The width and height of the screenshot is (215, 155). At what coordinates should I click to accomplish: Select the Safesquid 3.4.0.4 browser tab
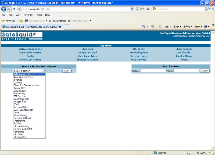33,27
